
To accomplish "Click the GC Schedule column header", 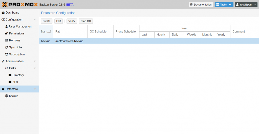I will tap(100, 32).
